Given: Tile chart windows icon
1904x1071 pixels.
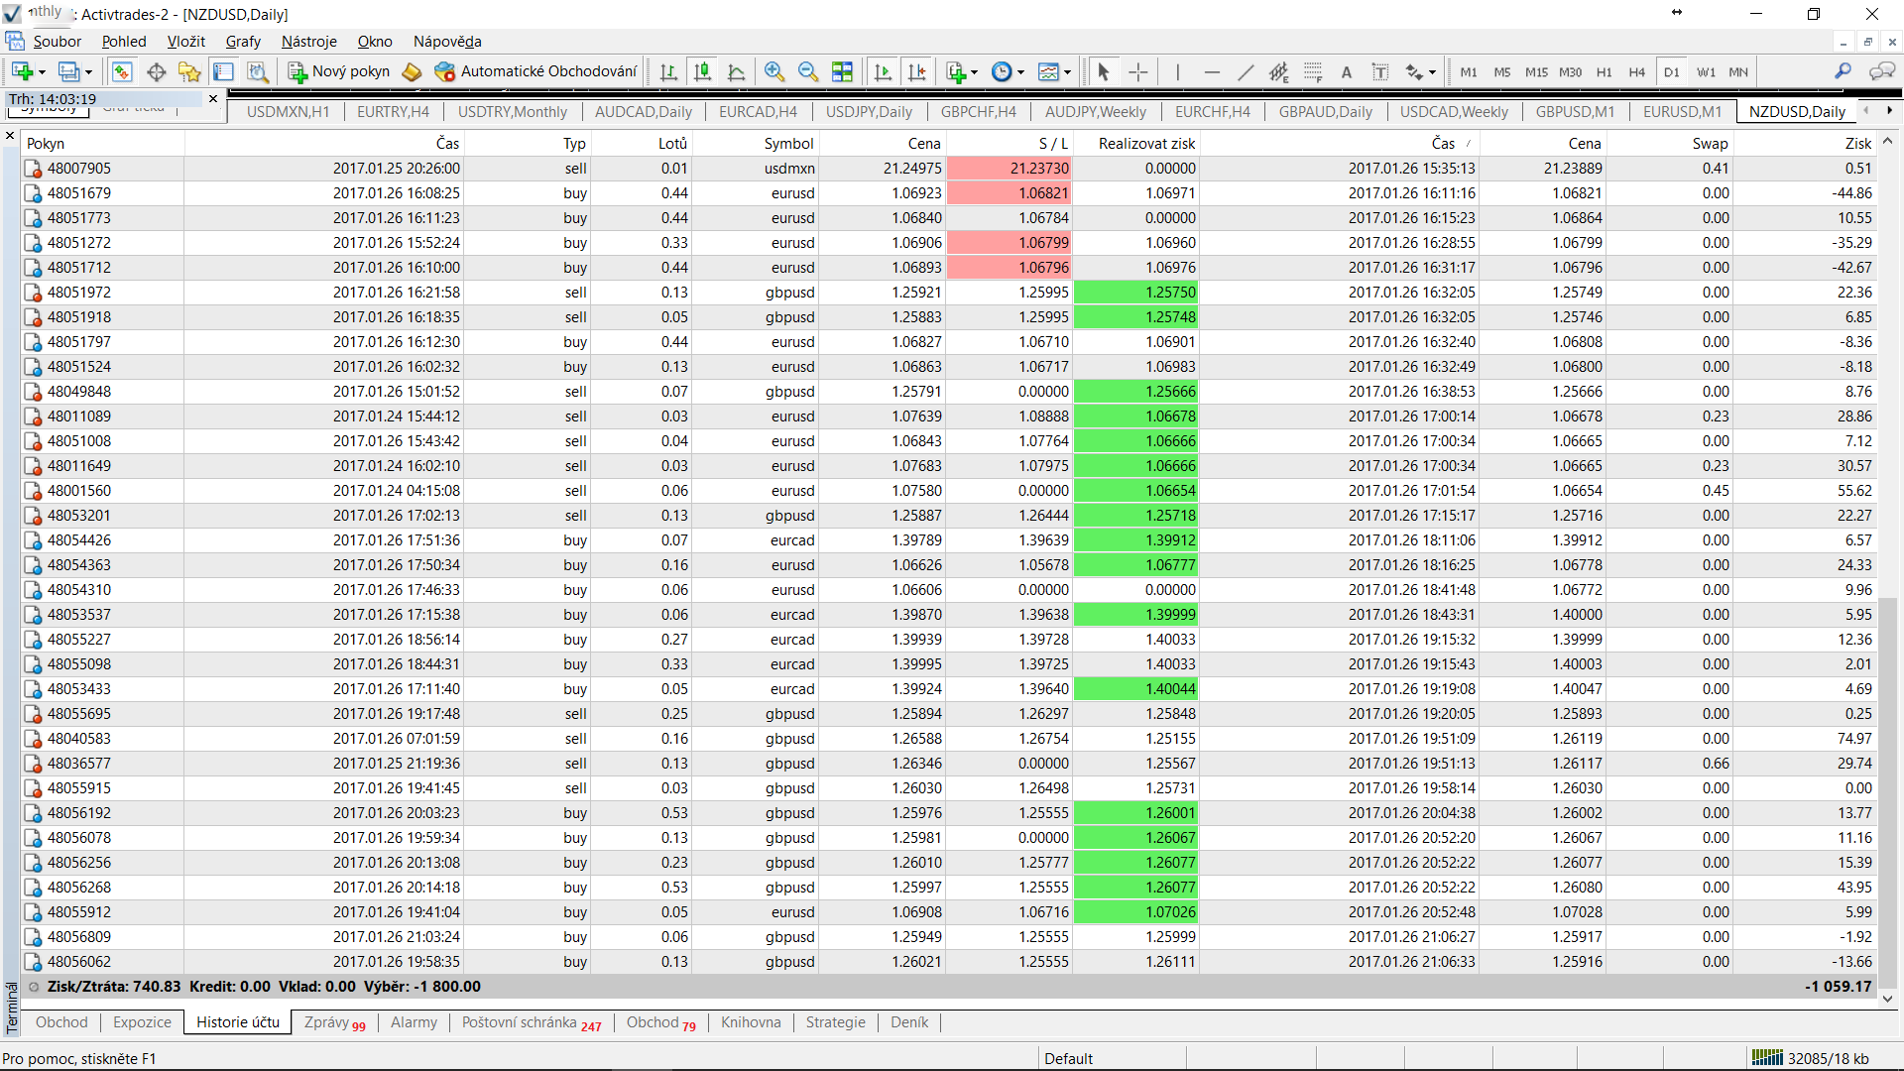Looking at the screenshot, I should [x=842, y=71].
